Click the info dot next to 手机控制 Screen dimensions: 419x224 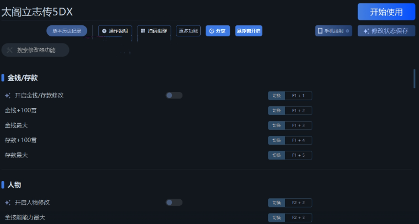click(347, 31)
